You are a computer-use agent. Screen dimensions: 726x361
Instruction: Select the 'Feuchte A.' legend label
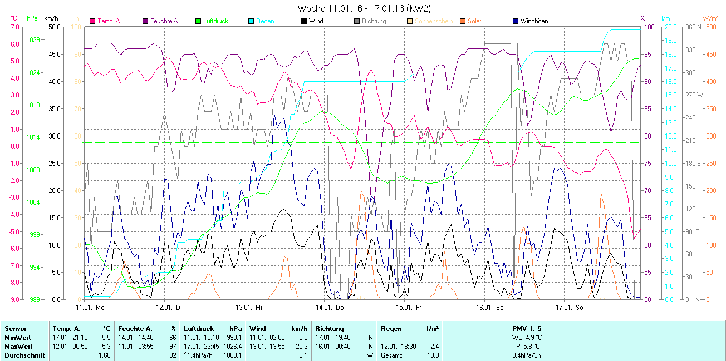(x=165, y=21)
